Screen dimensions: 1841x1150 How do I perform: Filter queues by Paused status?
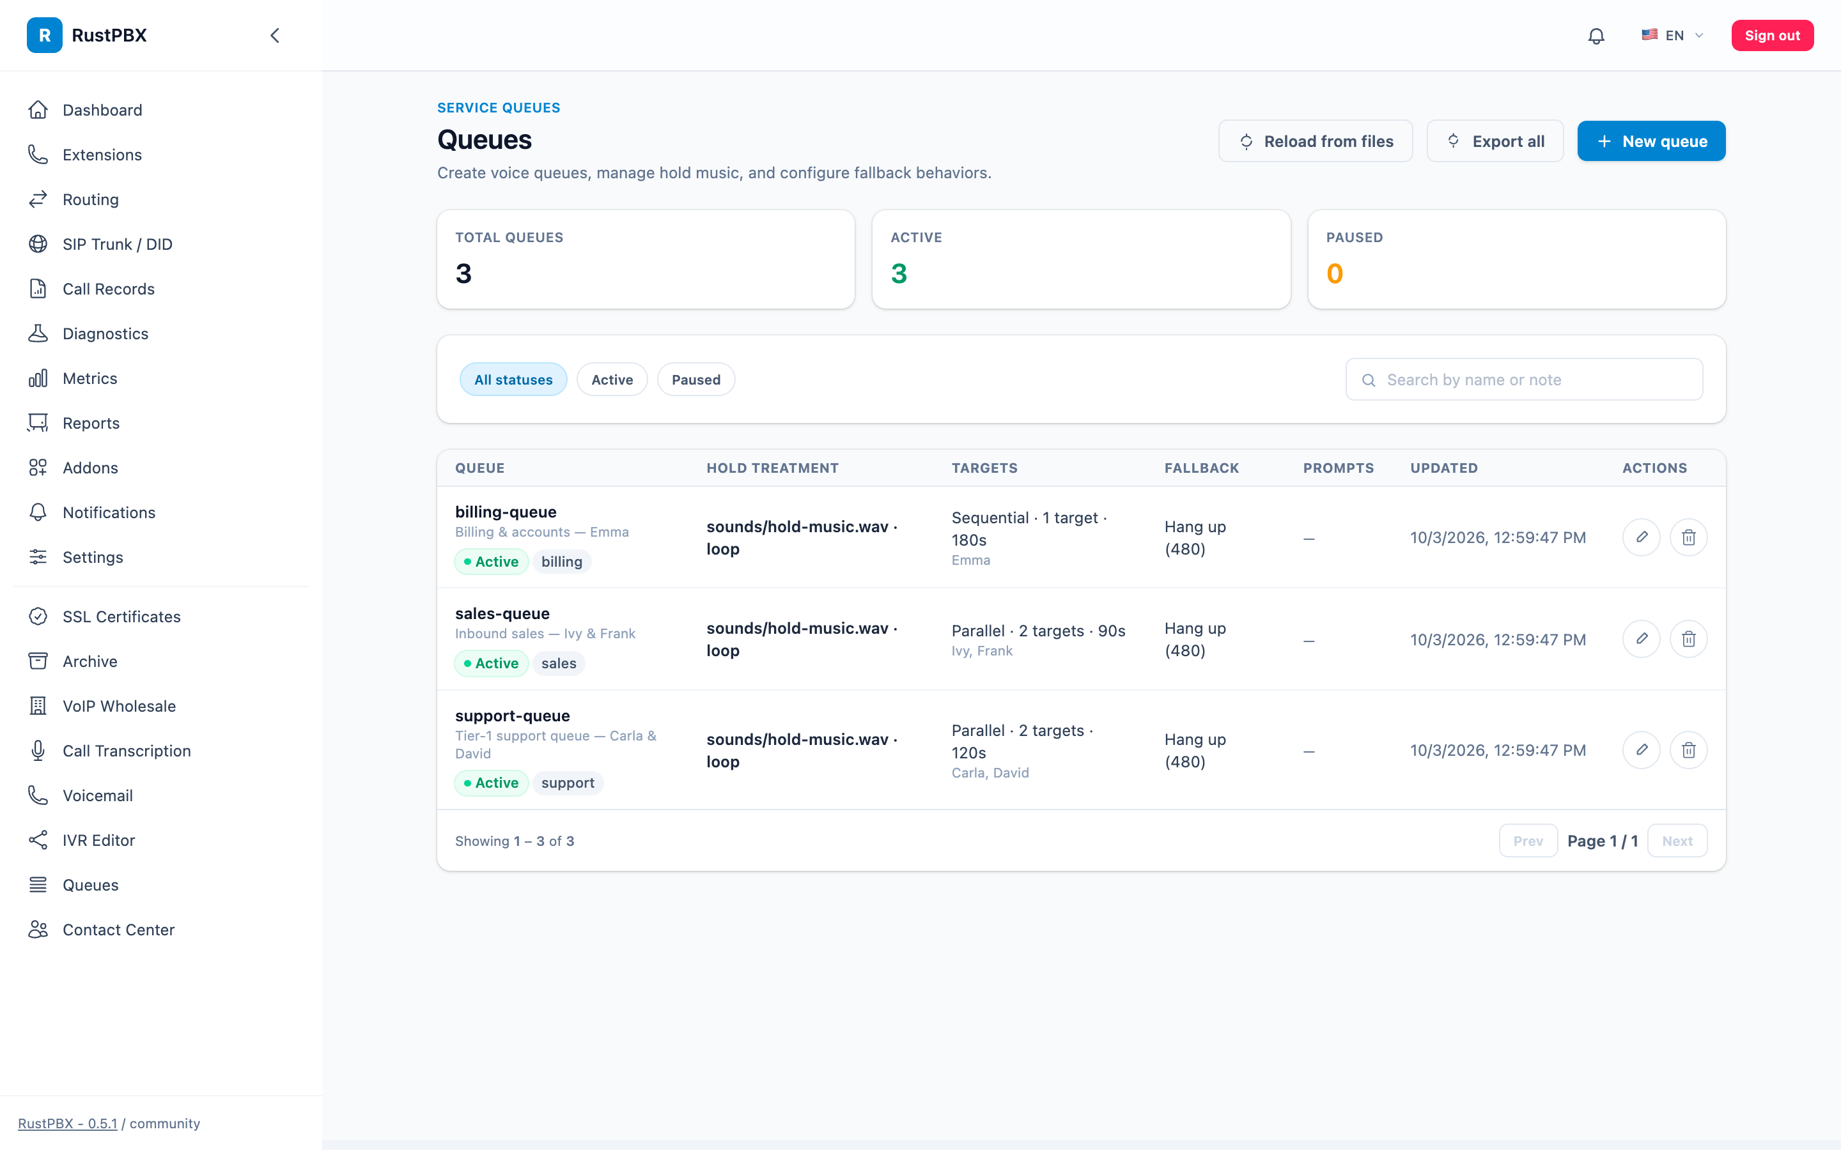696,379
